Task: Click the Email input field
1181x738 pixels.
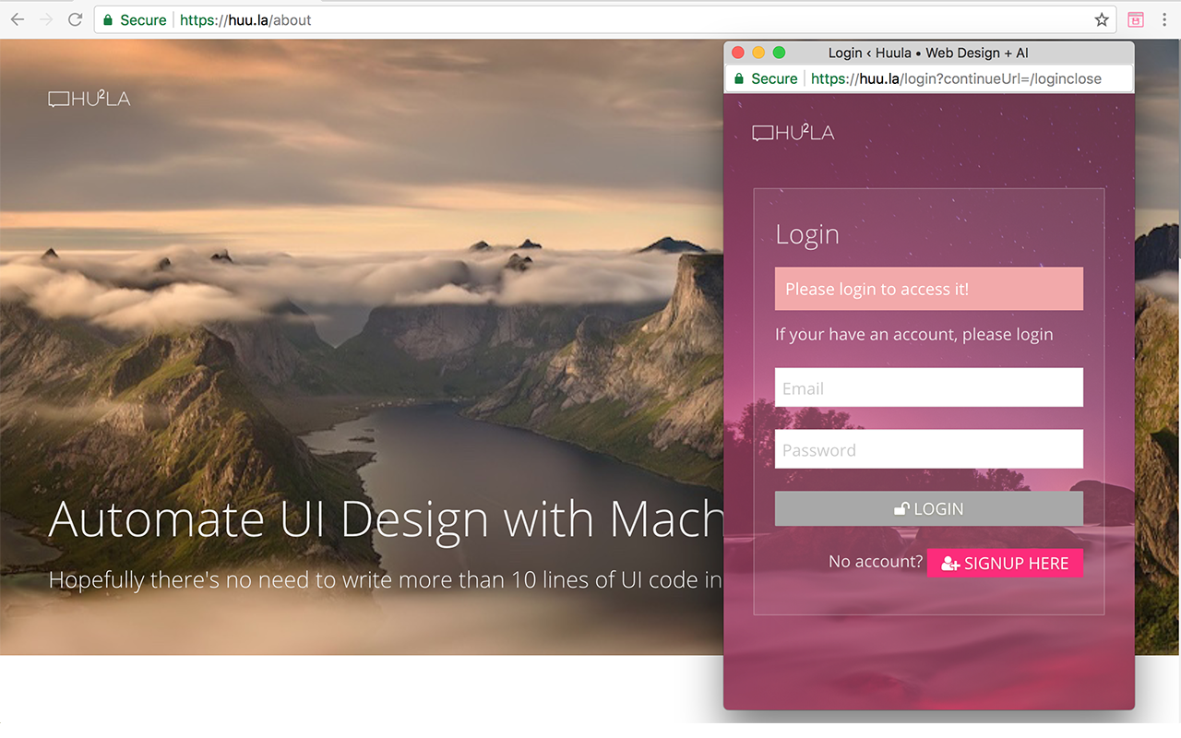Action: coord(929,387)
